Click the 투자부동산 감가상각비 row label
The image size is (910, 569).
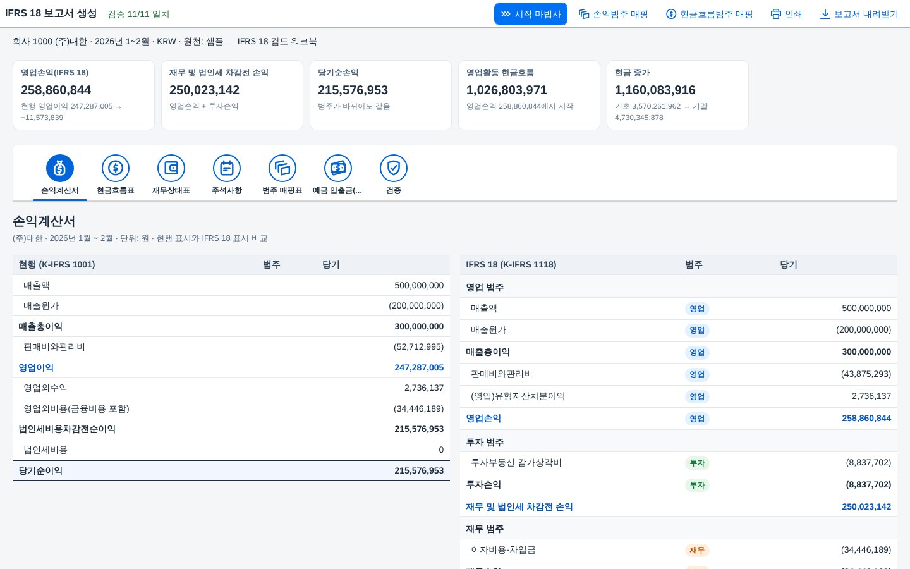pos(516,462)
